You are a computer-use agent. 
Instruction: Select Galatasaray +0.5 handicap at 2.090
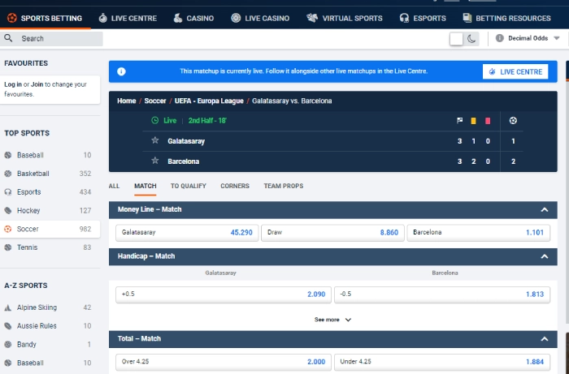pos(224,294)
